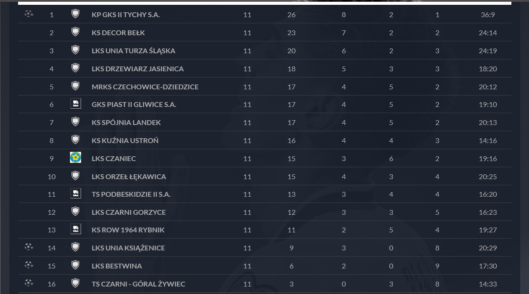Screen dimensions: 529x294
Task: Open the KS KUŹNIA USTROŃ team page
Action: click(125, 140)
